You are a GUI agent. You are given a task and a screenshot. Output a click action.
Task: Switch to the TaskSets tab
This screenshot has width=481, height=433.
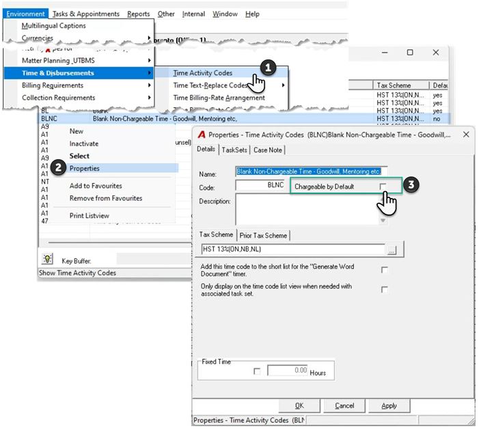234,150
